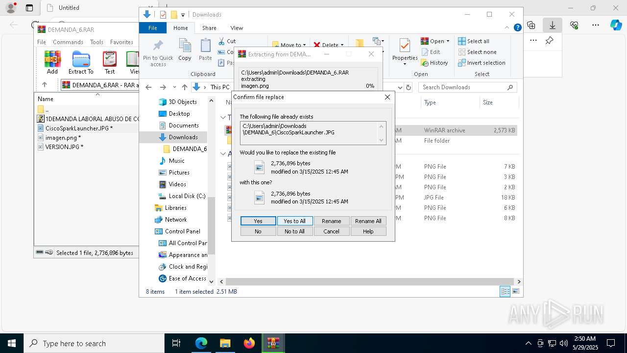The image size is (627, 353).
Task: Open Explorer ribbon help icon
Action: 517,28
